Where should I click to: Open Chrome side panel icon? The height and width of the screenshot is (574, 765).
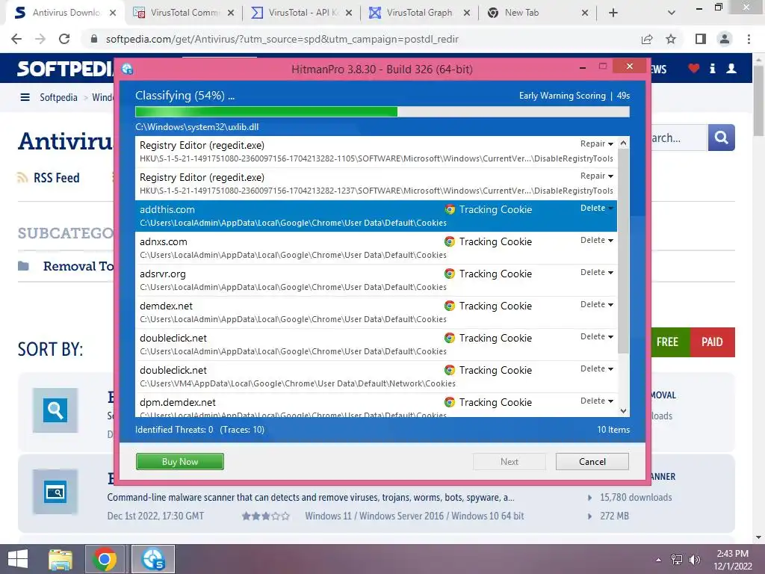pos(701,39)
